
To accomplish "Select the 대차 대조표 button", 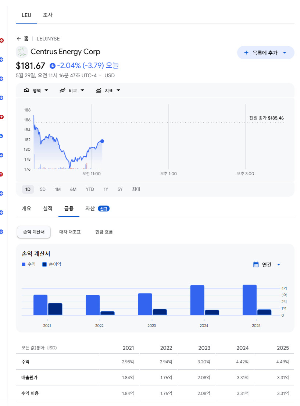I will (x=70, y=232).
